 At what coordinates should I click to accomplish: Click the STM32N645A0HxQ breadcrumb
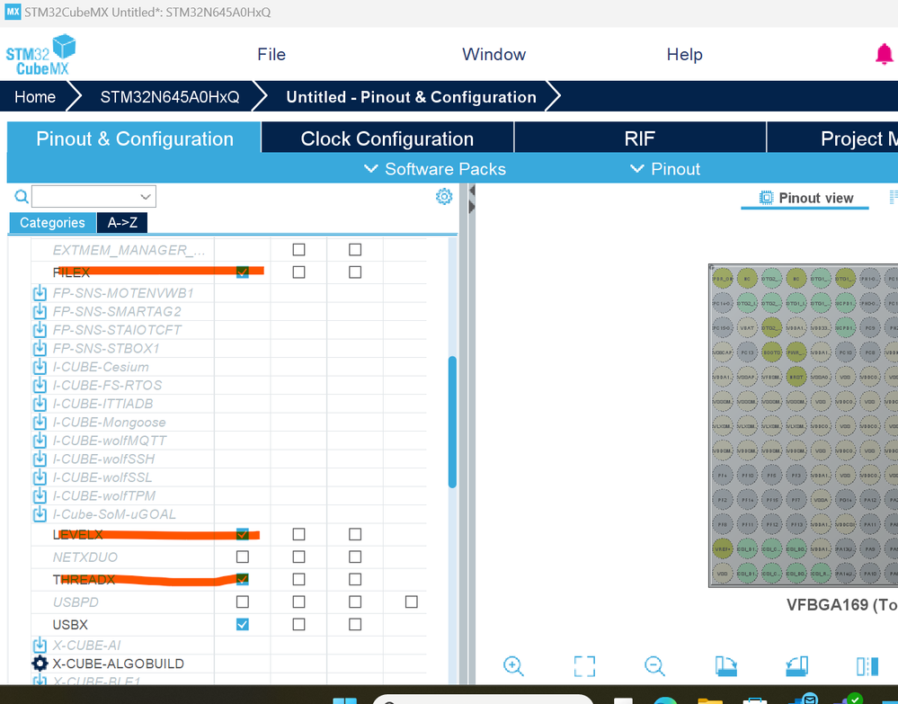coord(170,97)
